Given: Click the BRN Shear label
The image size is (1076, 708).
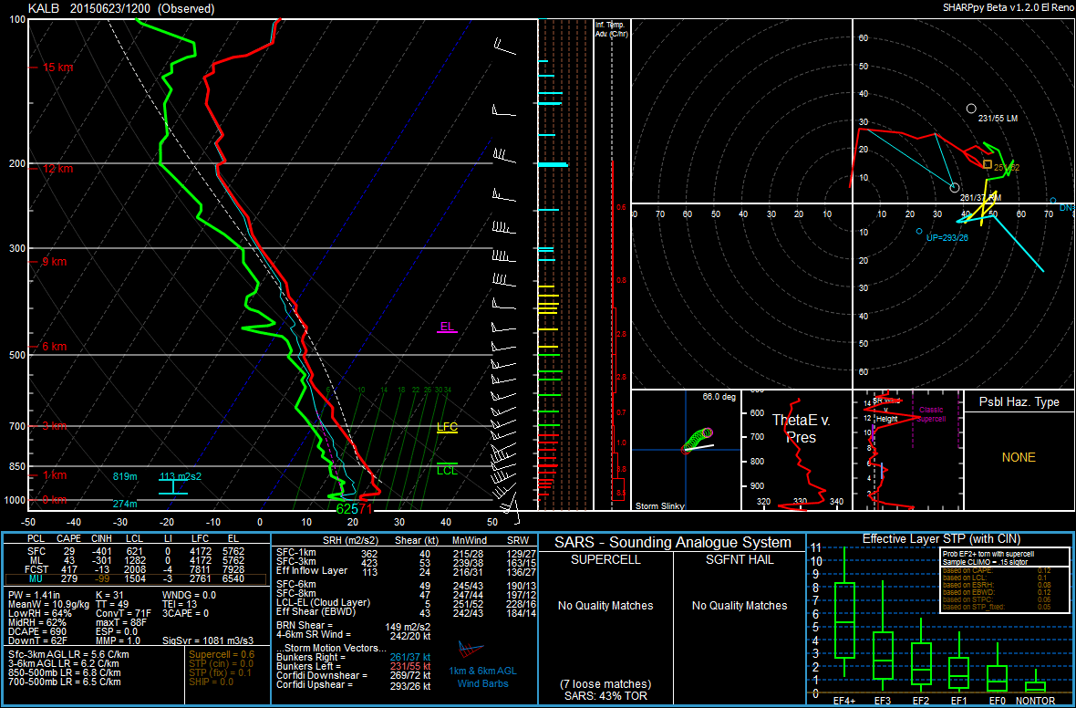Looking at the screenshot, I should tap(306, 625).
